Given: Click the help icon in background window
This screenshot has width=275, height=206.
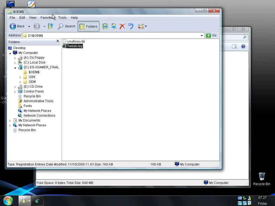Looking at the screenshot, I should tap(243, 46).
